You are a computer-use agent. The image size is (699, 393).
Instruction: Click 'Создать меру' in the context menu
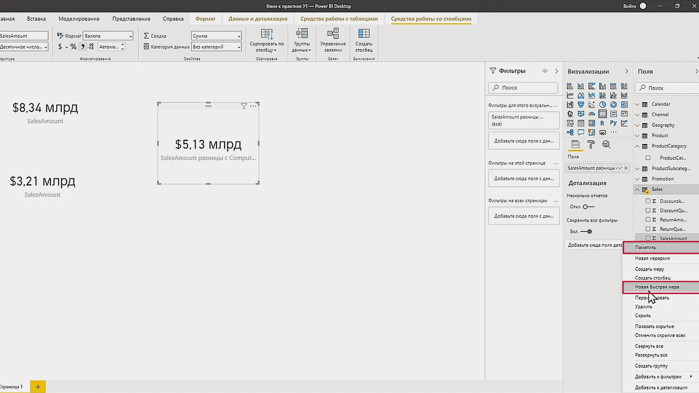point(649,269)
